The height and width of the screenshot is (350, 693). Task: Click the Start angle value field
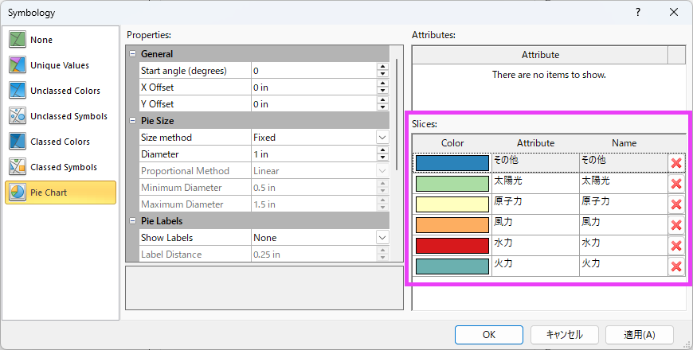click(x=313, y=71)
